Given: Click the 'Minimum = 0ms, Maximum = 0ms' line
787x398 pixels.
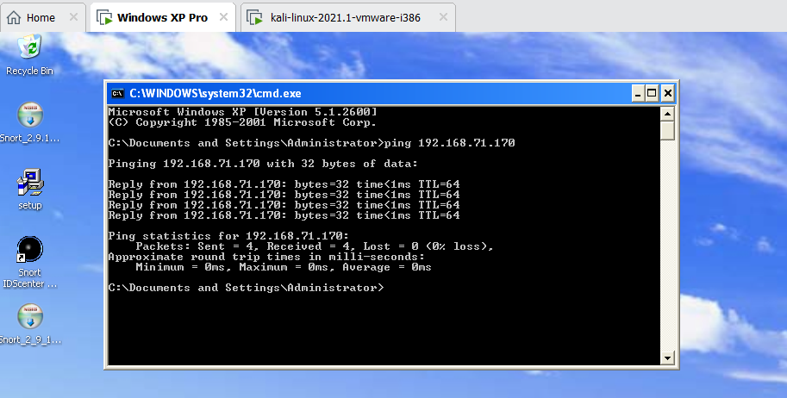Looking at the screenshot, I should (x=284, y=267).
